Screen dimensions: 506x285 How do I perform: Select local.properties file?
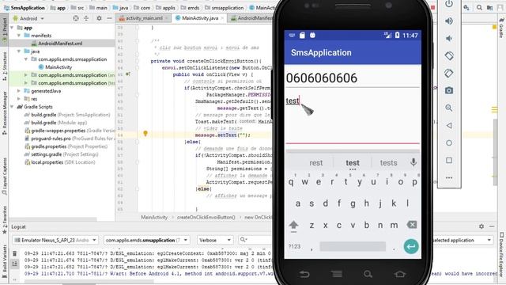tap(60, 162)
